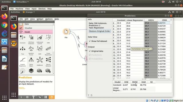Open Orange's Options menu

49,19
